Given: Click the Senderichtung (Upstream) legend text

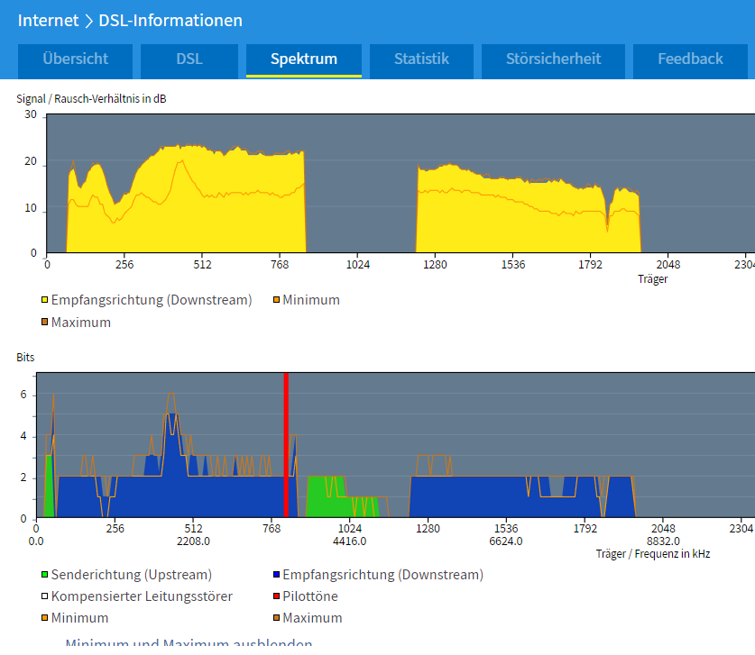Looking at the screenshot, I should coord(132,575).
